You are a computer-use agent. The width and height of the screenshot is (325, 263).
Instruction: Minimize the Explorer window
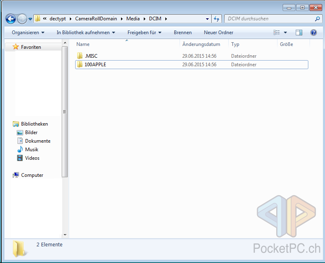pos(289,8)
